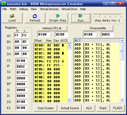Click the disassemble offset field 003C

pyautogui.click(x=107, y=35)
